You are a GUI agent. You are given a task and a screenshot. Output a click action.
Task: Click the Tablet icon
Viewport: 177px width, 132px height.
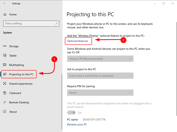pyautogui.click(x=5, y=56)
